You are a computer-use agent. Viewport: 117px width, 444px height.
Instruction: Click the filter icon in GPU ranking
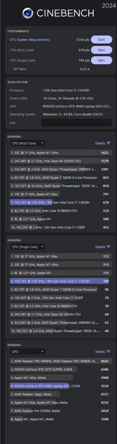[108, 352]
